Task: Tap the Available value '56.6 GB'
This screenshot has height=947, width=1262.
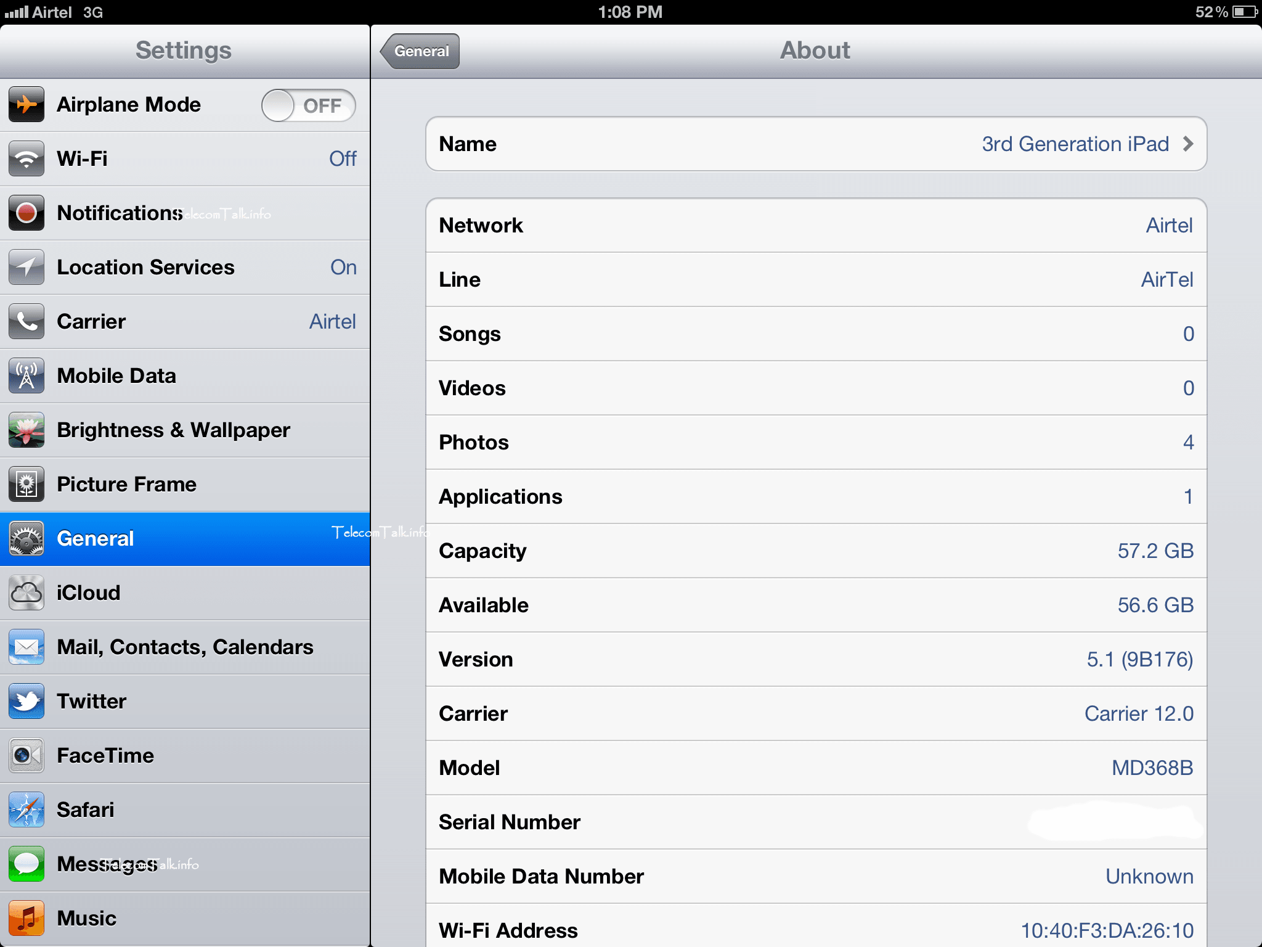Action: pyautogui.click(x=1155, y=605)
